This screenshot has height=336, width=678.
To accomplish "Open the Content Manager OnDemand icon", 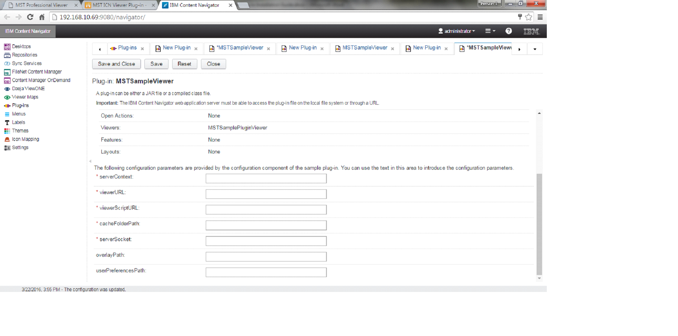I will pyautogui.click(x=7, y=81).
